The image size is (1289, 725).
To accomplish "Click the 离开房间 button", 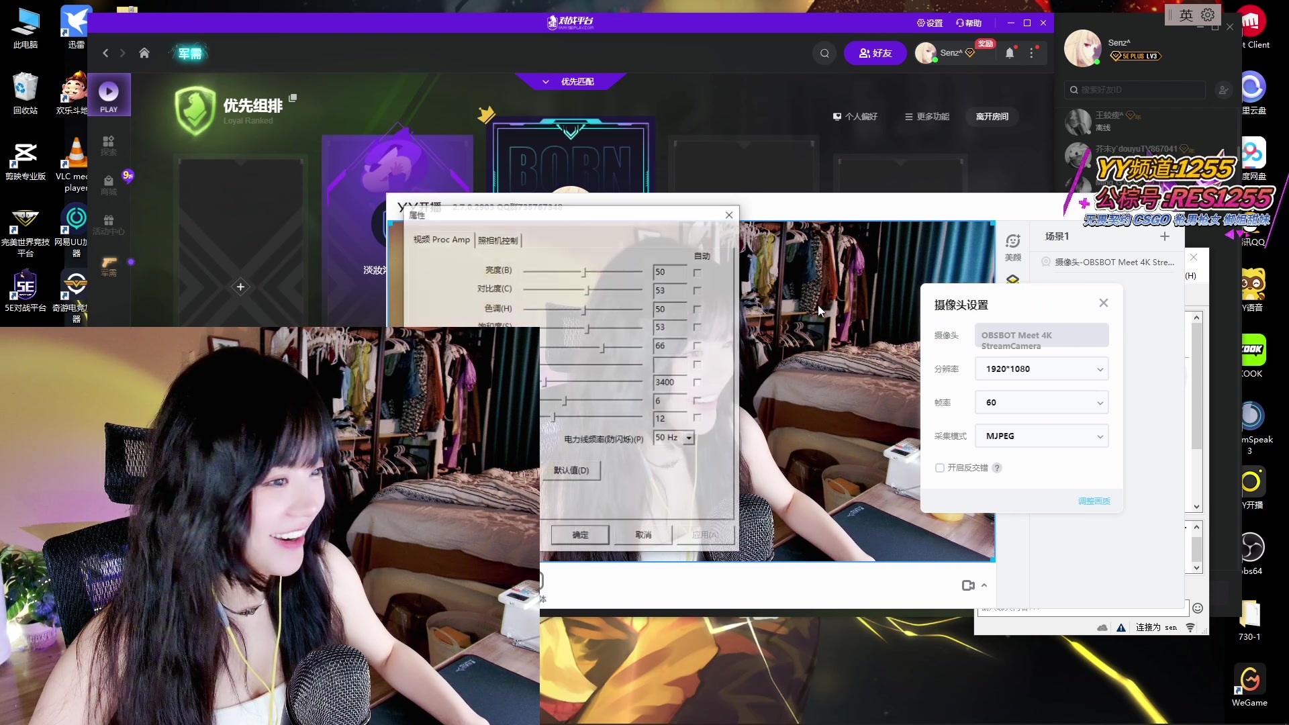I will point(992,117).
